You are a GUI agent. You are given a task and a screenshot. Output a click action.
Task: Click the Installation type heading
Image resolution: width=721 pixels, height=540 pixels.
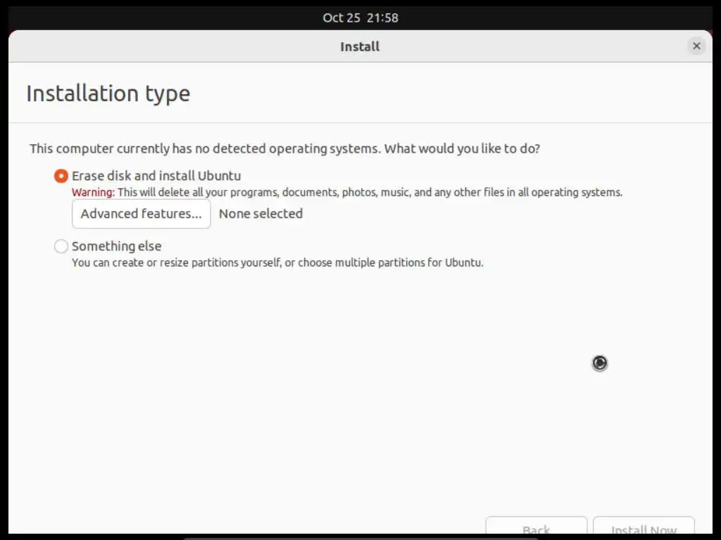108,94
